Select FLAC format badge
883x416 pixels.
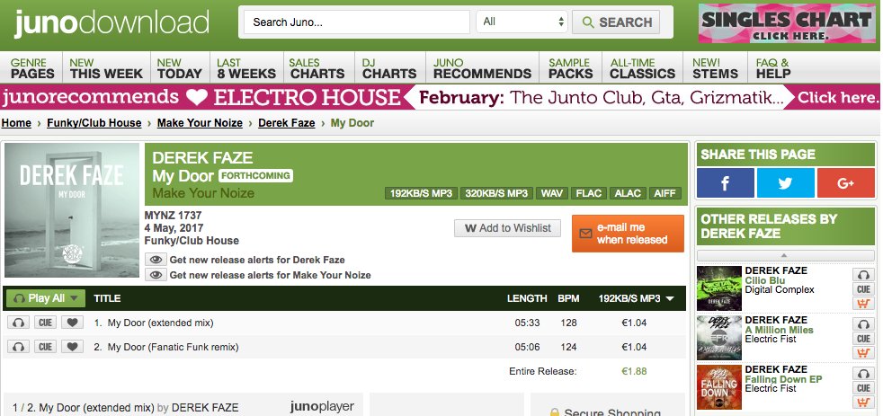(x=588, y=194)
